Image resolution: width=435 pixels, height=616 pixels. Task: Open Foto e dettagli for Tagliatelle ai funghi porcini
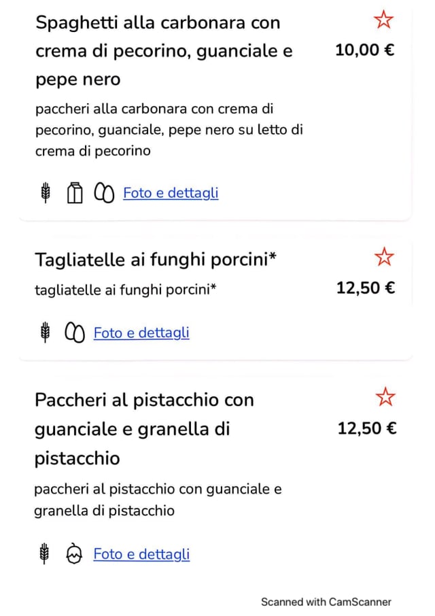(x=141, y=332)
